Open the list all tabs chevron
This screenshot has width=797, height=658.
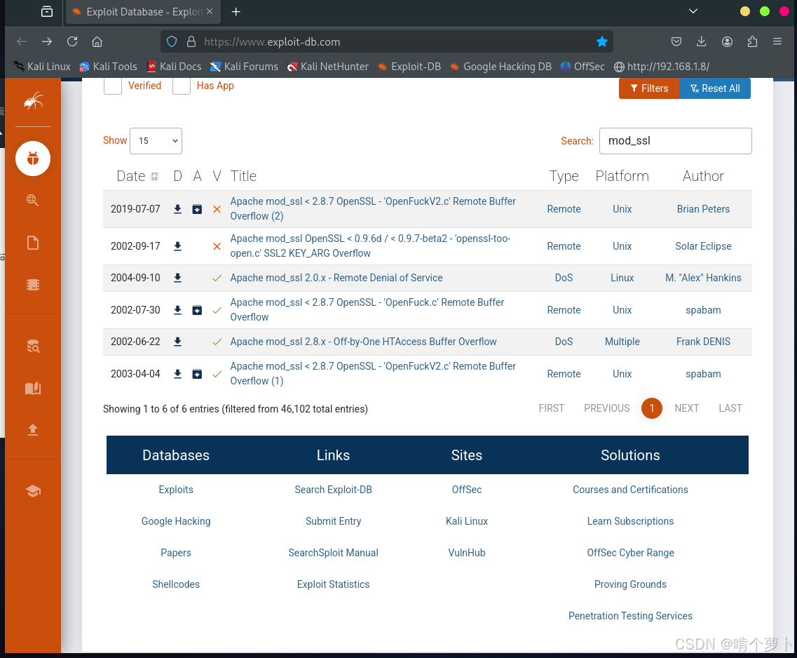click(x=693, y=11)
